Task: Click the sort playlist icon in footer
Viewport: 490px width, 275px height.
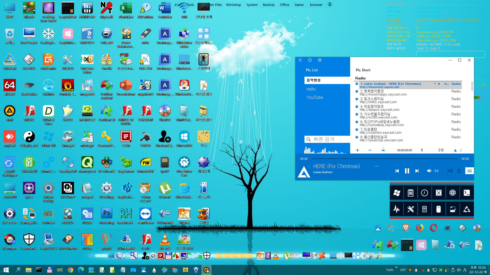Action: tap(383, 150)
